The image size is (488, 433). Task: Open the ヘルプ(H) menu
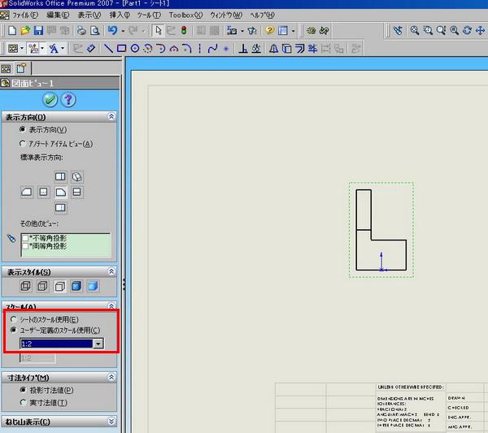263,15
